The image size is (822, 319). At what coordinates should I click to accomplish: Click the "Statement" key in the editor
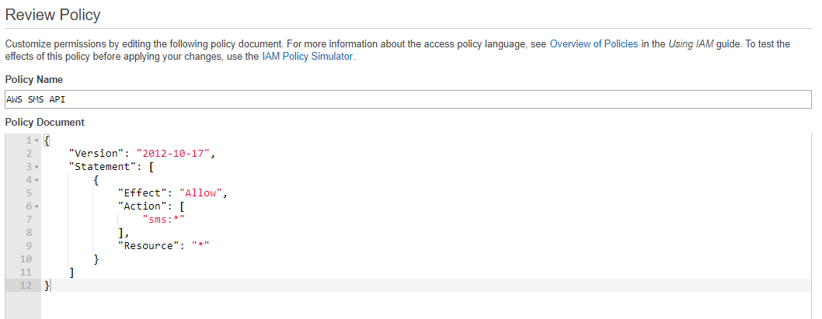(103, 167)
